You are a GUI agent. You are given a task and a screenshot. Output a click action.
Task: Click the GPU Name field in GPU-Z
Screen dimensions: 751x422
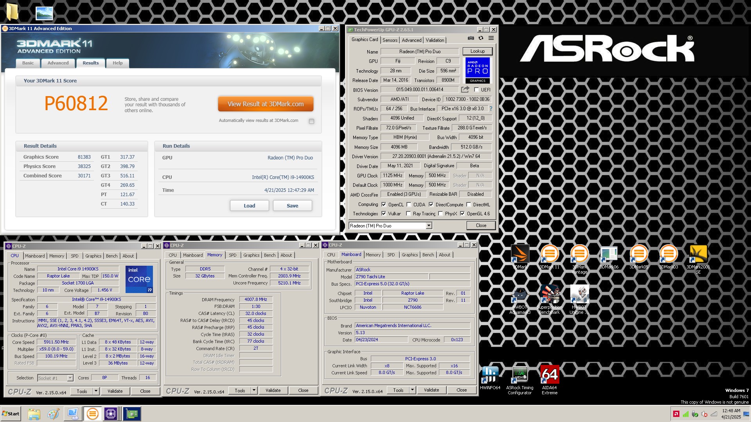coord(420,52)
